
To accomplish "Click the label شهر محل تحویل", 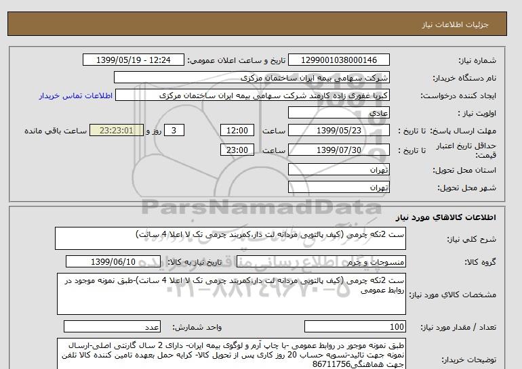I will tap(466, 188).
